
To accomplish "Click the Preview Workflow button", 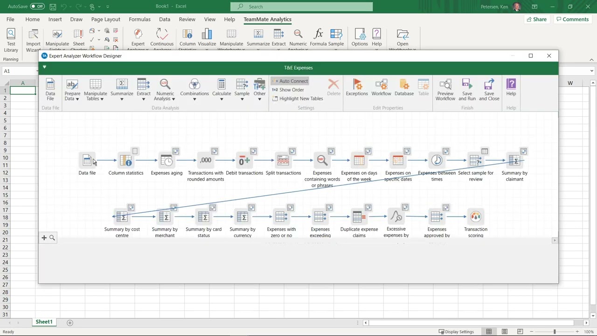I will 445,89.
